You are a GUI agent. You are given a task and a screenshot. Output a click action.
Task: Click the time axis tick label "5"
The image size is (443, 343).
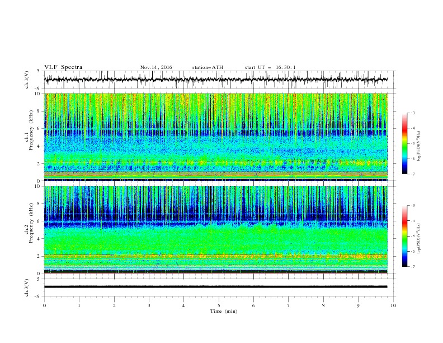[219, 305]
